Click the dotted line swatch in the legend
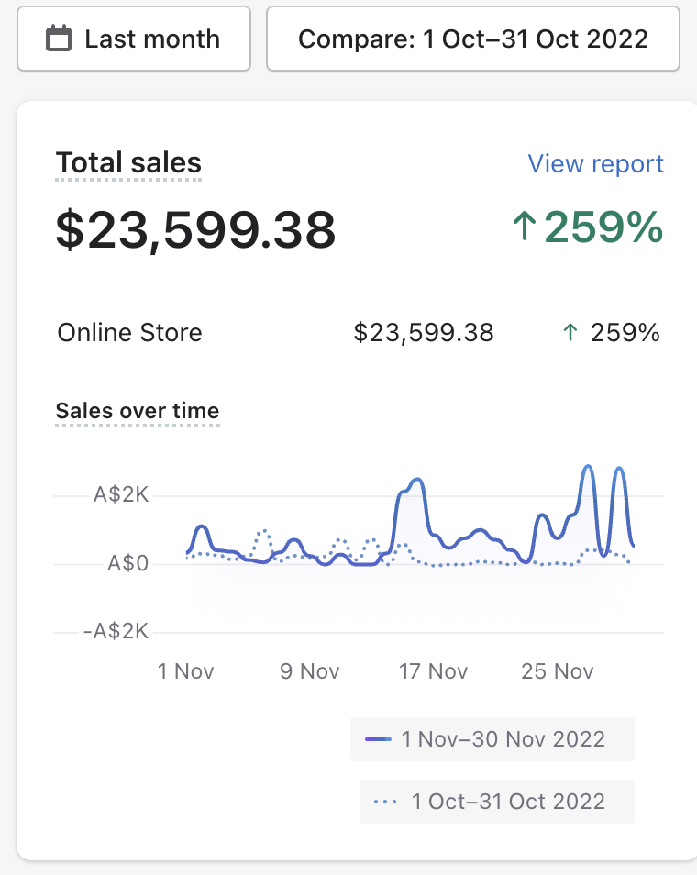 click(386, 802)
